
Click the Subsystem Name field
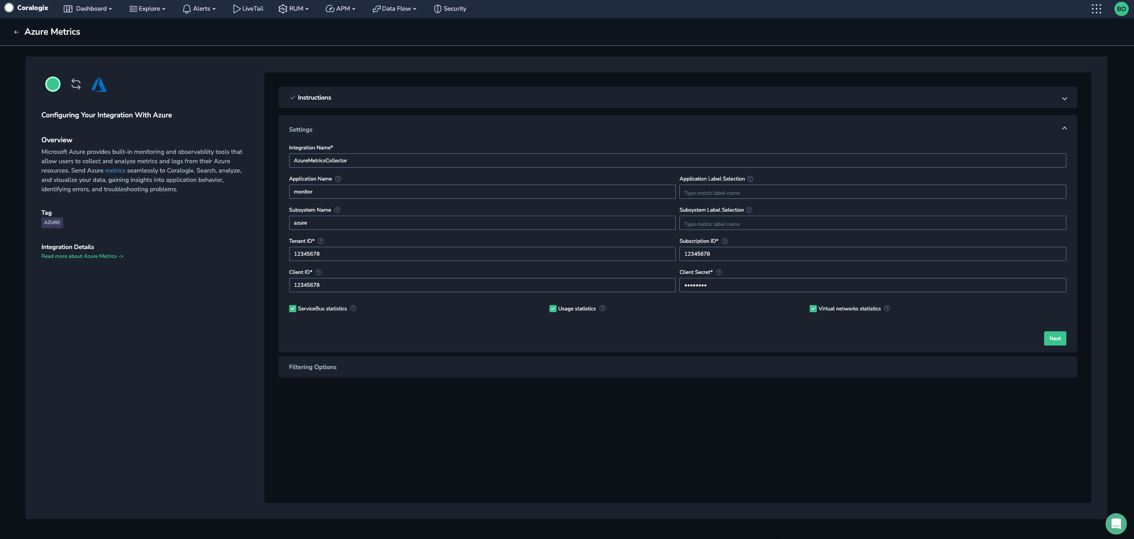482,223
